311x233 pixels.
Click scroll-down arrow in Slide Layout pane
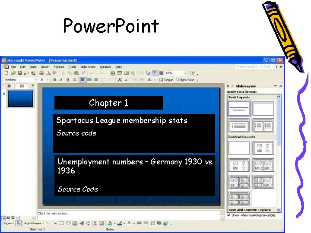279,210
